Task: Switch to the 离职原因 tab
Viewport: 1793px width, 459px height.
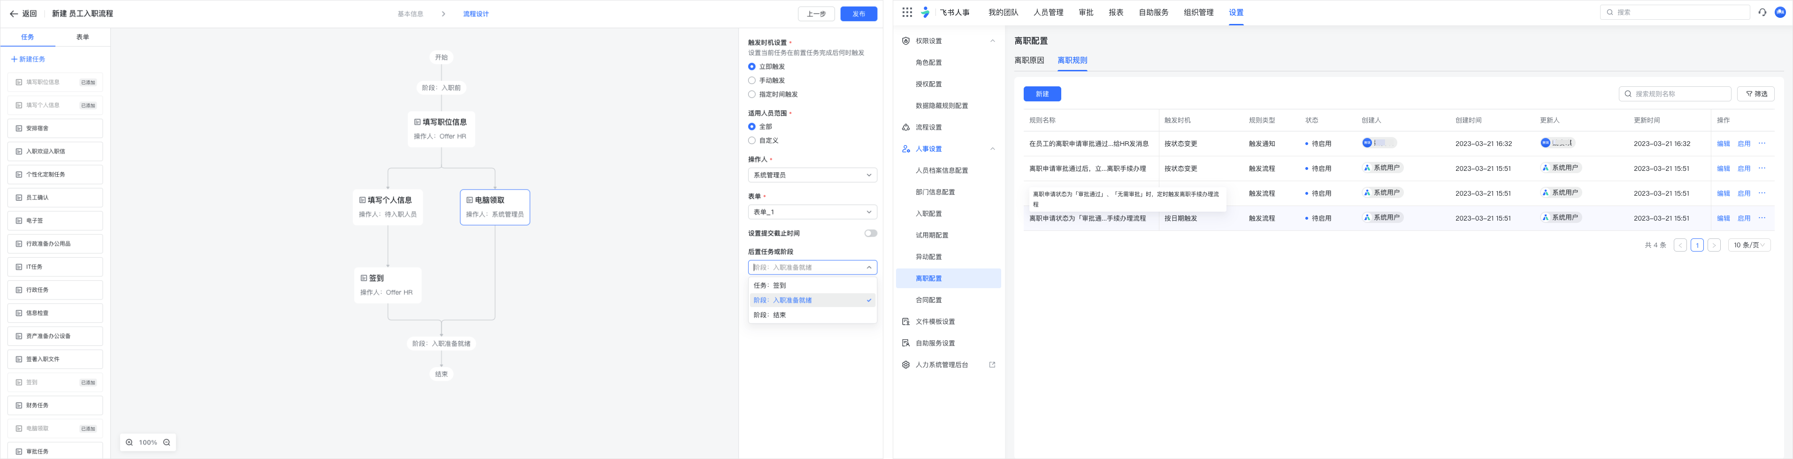Action: point(1029,61)
